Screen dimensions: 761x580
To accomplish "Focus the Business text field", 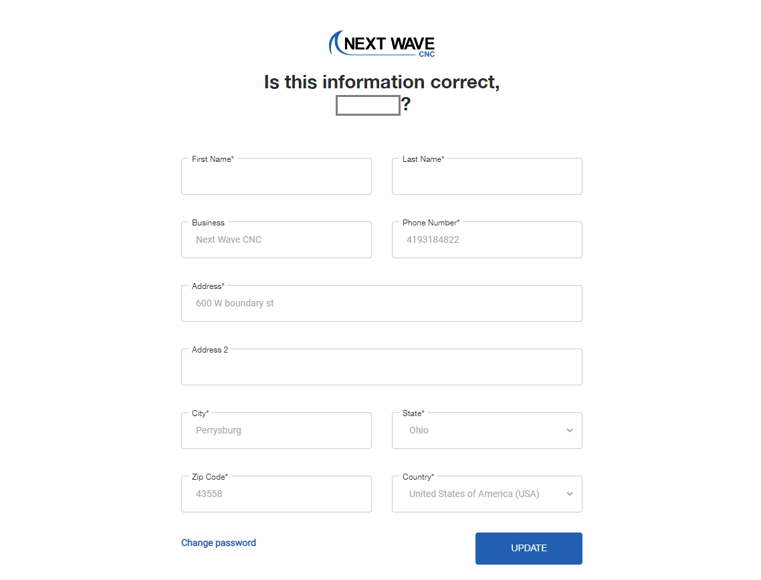I will click(x=276, y=240).
